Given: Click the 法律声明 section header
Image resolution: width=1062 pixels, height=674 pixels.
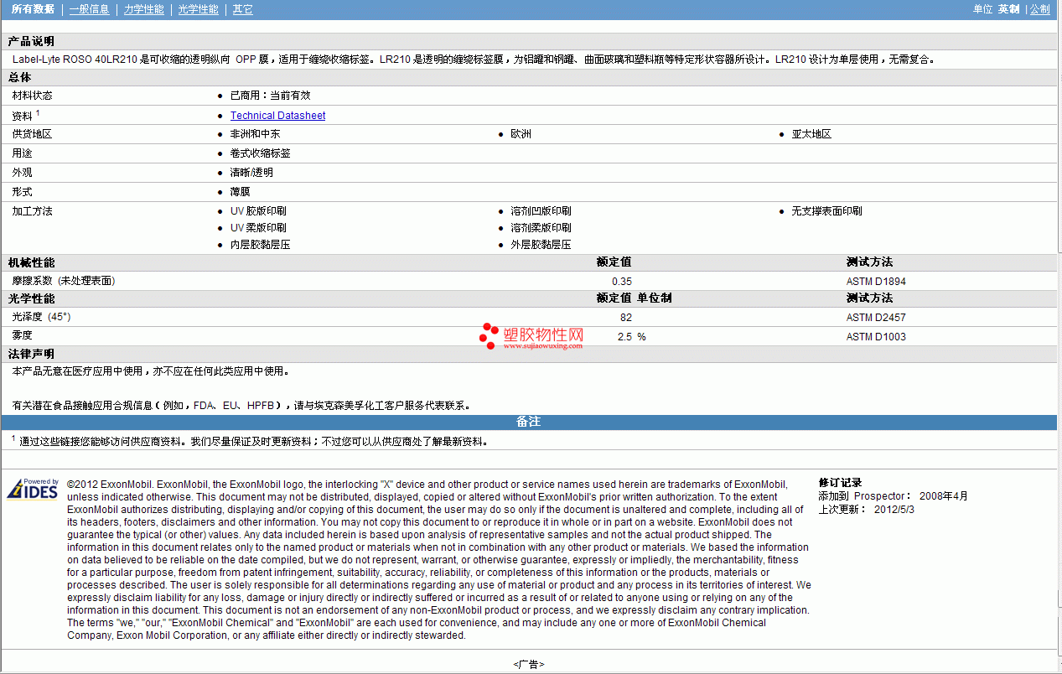Looking at the screenshot, I should (x=31, y=355).
